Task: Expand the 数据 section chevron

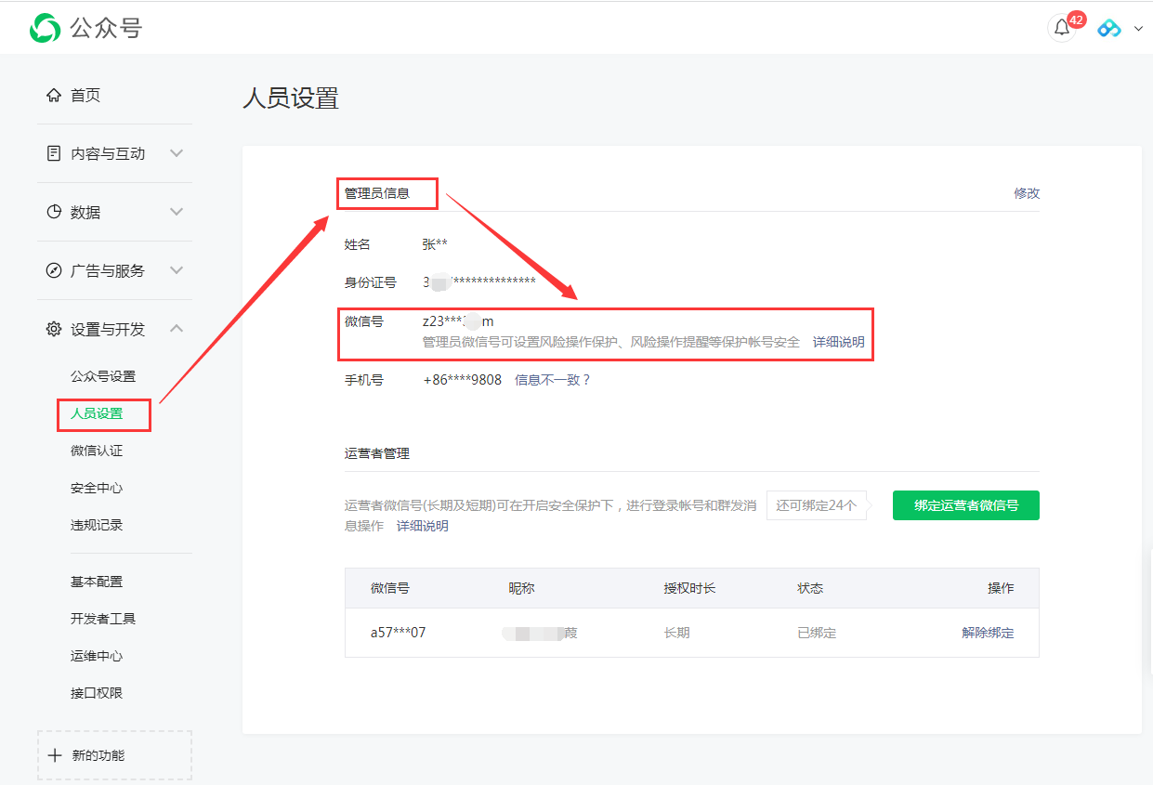Action: pos(177,212)
